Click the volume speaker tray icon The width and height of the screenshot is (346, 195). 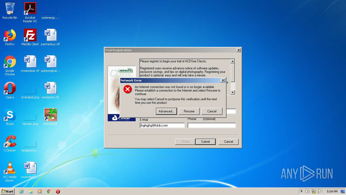coord(307,191)
